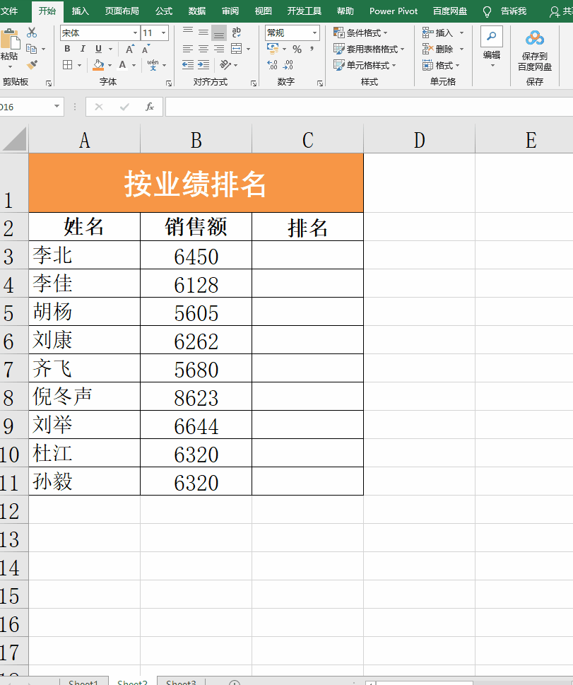Screen dimensions: 573x685
Task: Apply Comma Style number format
Action: click(x=312, y=49)
